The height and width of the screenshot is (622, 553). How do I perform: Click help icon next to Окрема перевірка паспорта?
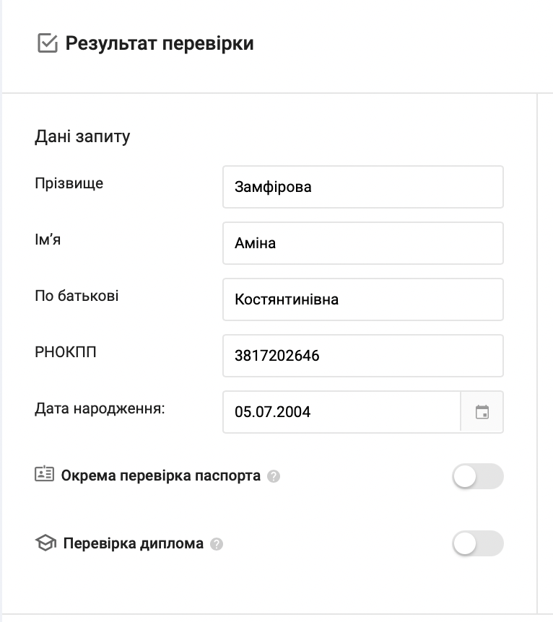[274, 476]
